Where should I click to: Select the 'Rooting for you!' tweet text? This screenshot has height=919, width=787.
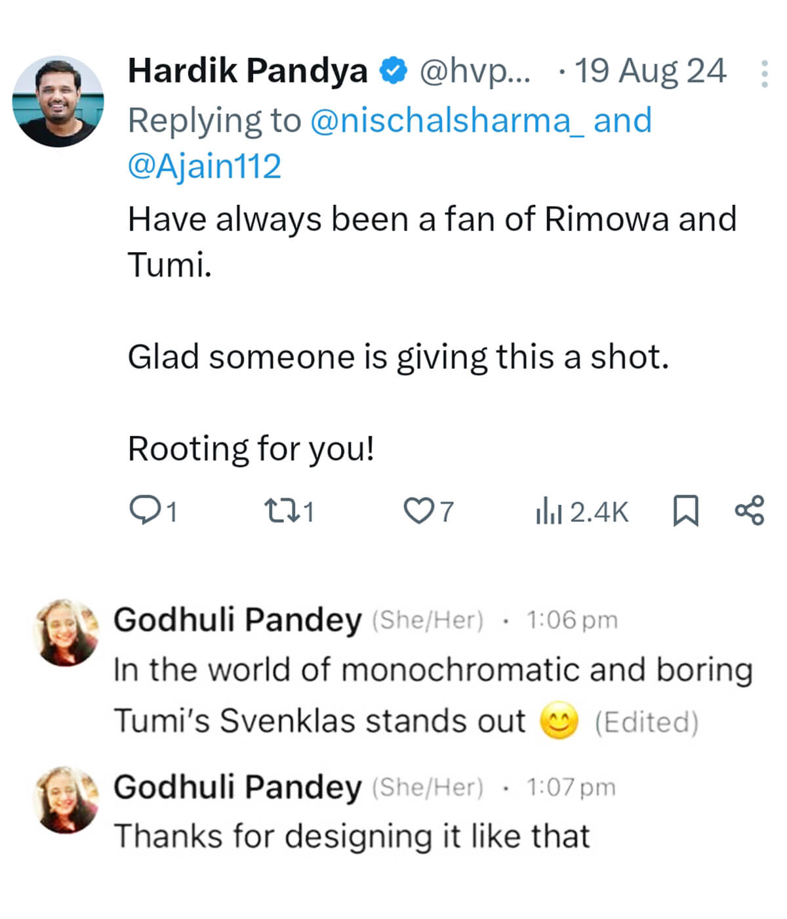pos(251,449)
